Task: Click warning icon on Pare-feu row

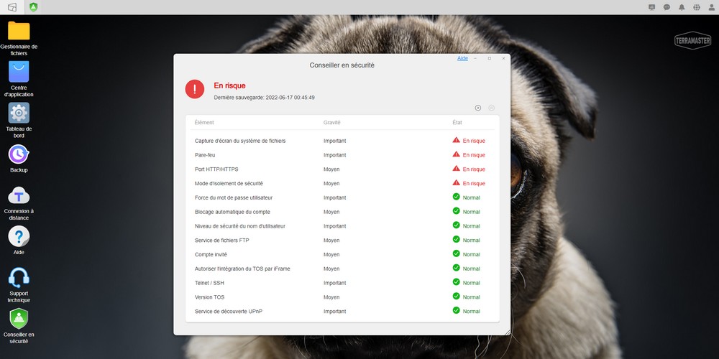Action: click(457, 154)
